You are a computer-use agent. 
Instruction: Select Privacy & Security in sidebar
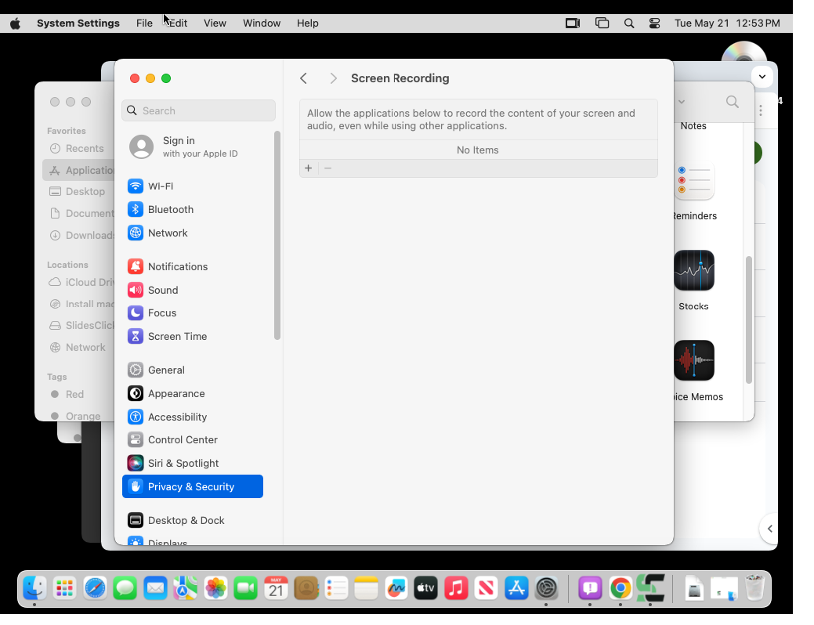point(193,486)
